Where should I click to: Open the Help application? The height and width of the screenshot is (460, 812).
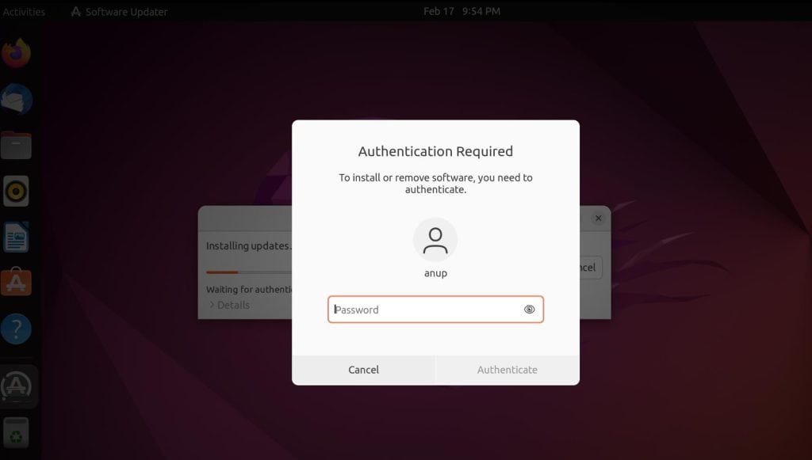pyautogui.click(x=16, y=329)
